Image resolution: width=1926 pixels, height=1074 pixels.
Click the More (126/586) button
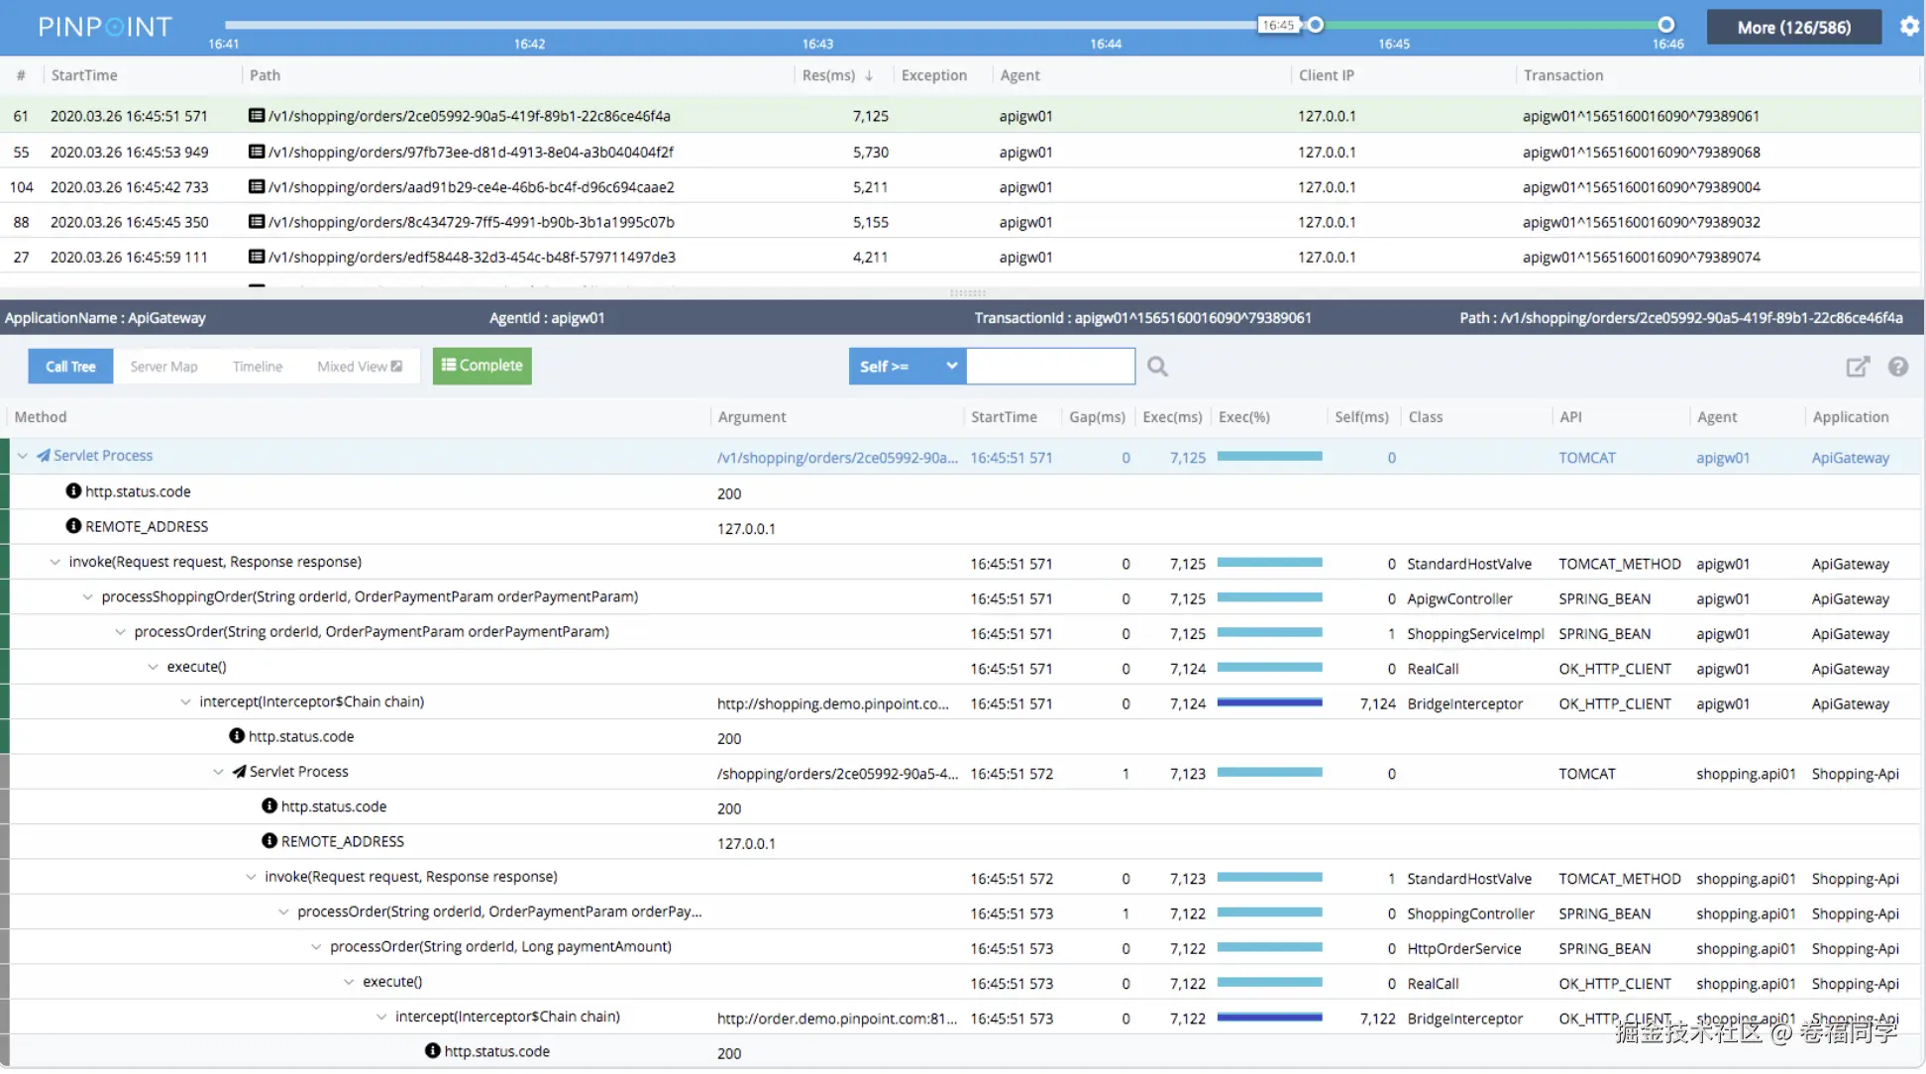pos(1793,28)
